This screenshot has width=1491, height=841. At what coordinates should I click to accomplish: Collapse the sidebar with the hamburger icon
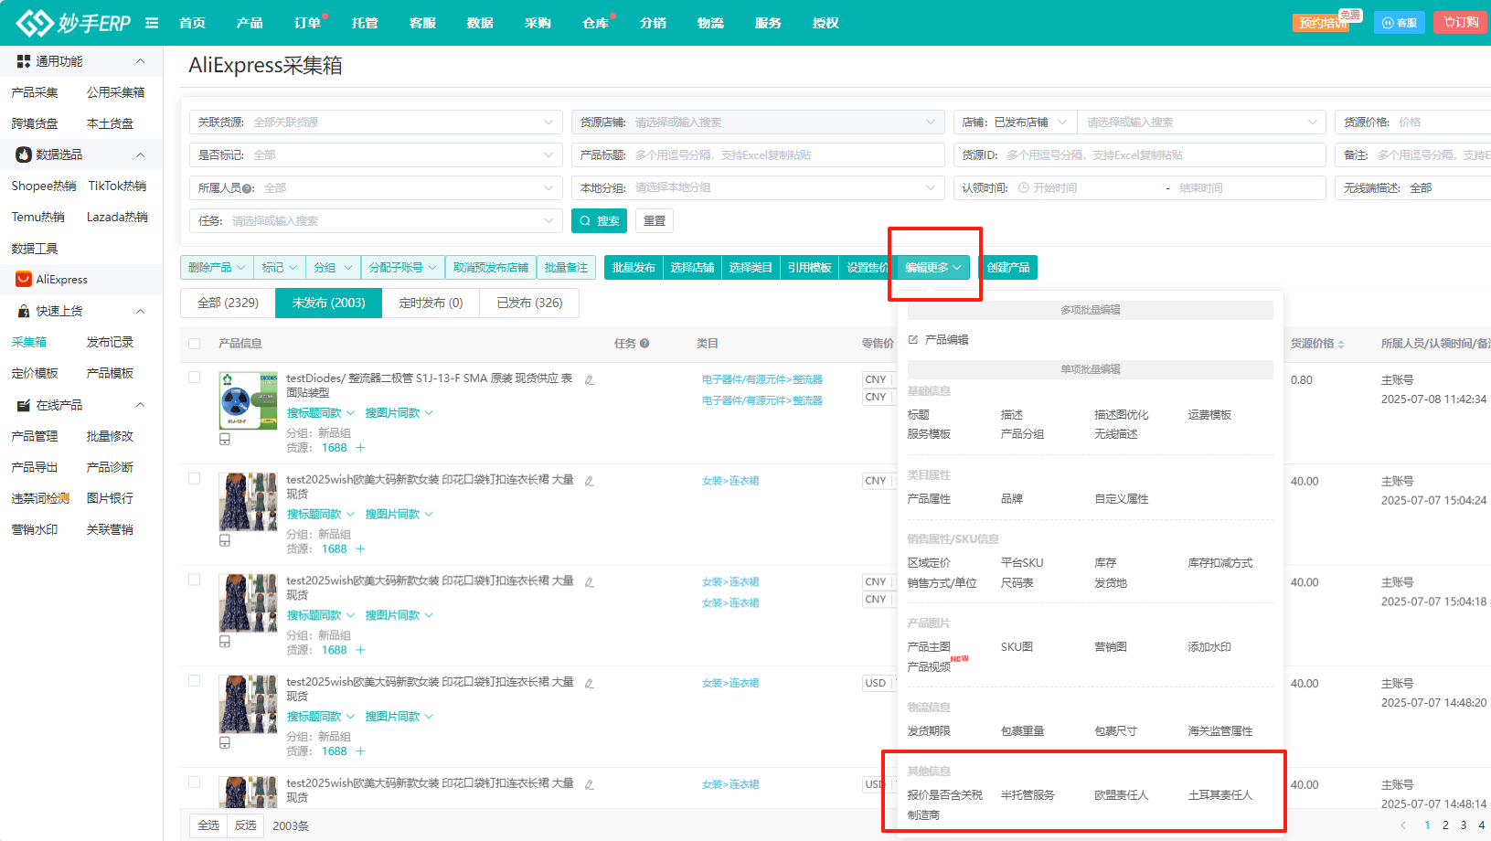coord(152,23)
